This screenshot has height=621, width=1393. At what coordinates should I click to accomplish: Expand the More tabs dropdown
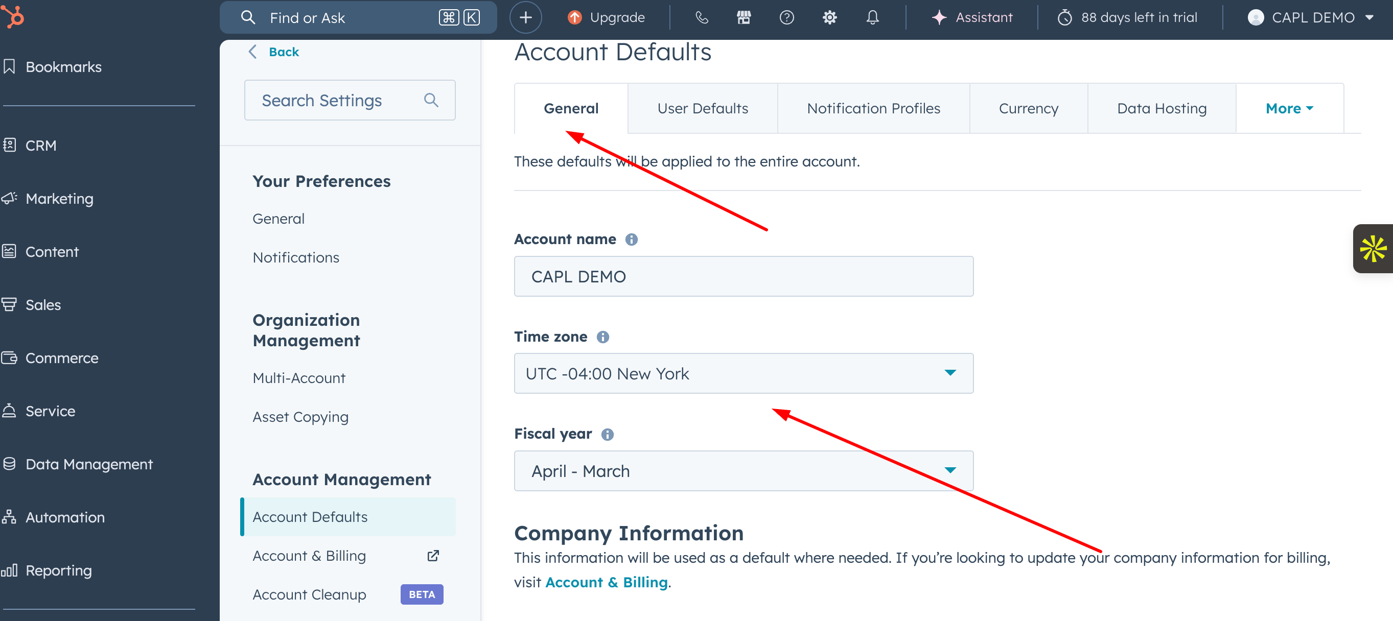point(1289,108)
